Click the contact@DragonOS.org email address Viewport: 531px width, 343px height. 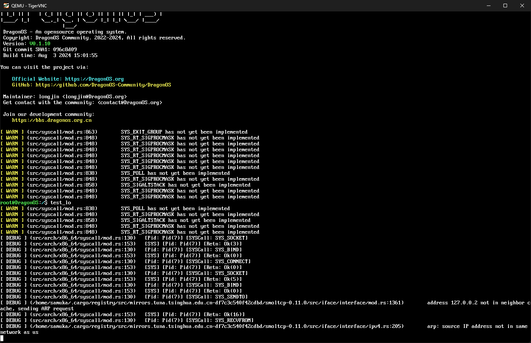130,103
